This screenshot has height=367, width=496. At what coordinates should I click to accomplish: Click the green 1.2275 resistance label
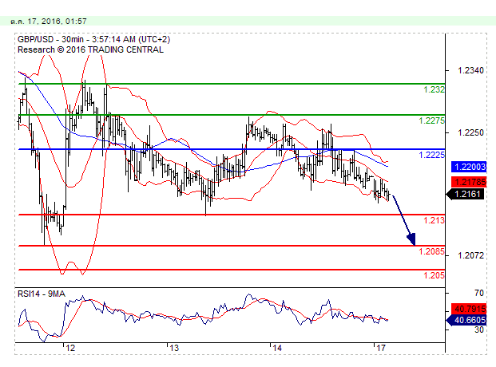tap(431, 120)
